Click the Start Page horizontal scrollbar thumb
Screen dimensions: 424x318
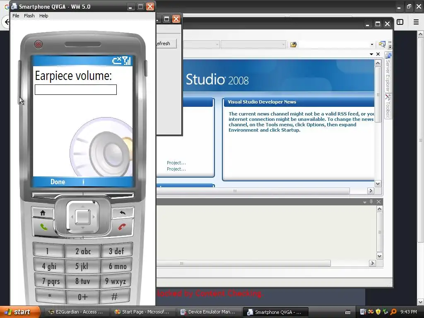click(253, 191)
